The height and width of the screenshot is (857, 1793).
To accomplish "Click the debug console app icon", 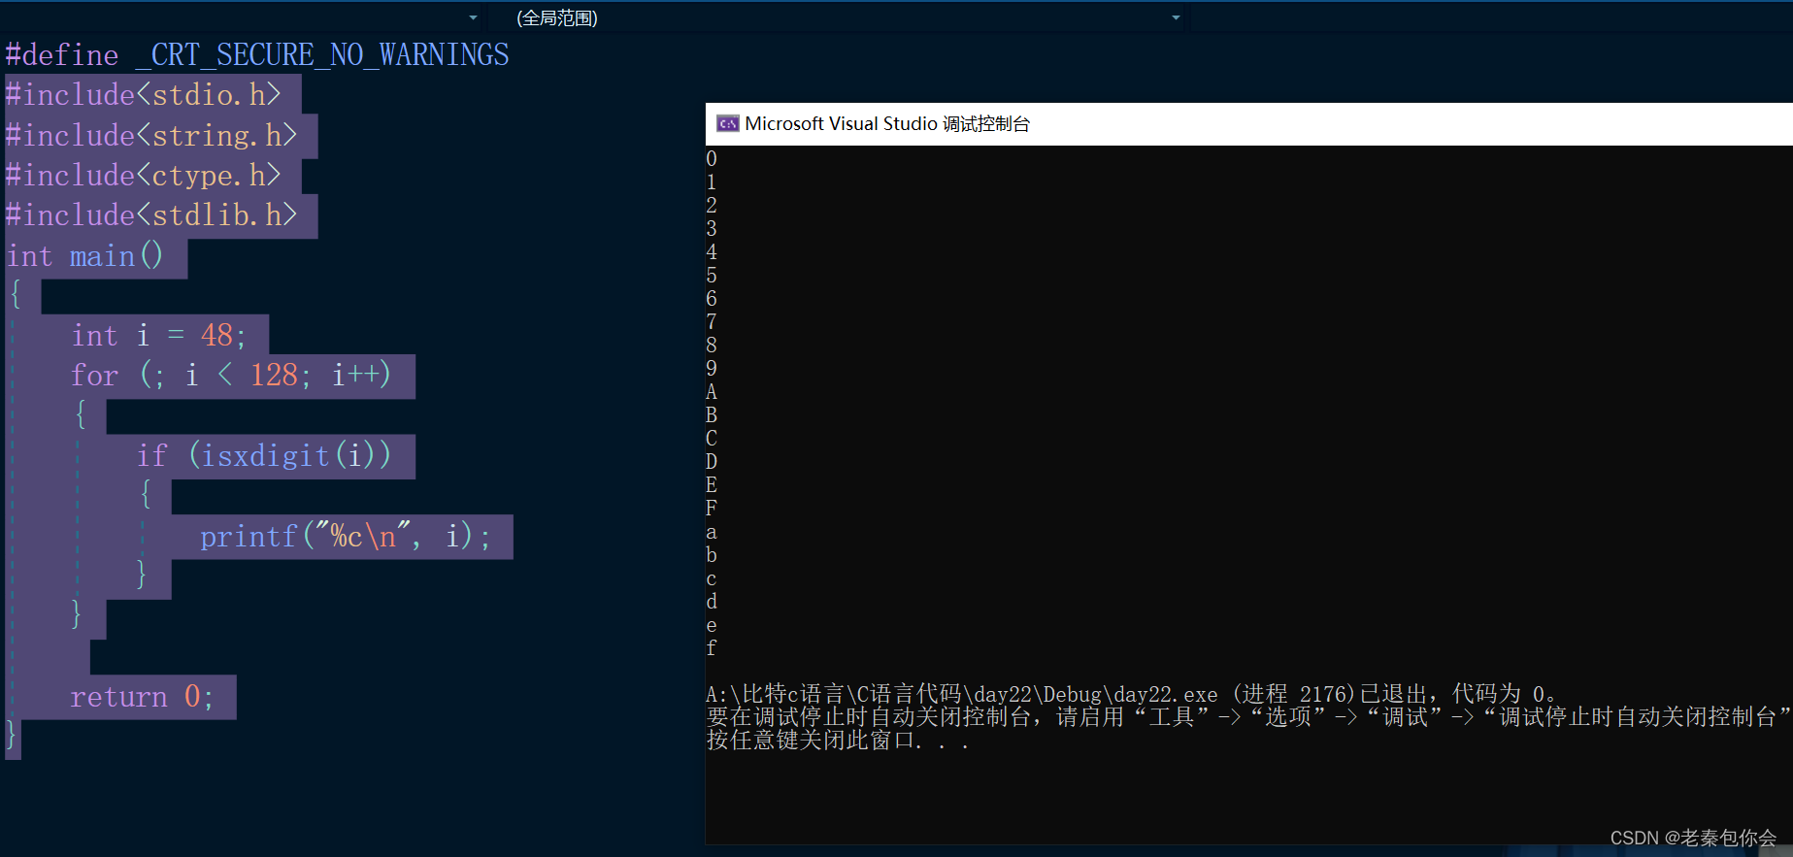I will (x=727, y=123).
